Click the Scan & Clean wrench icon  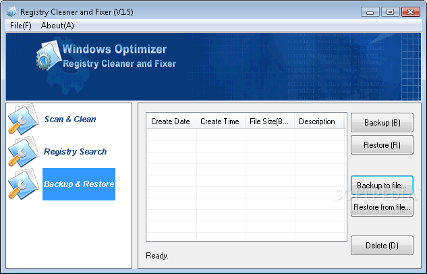(x=24, y=119)
